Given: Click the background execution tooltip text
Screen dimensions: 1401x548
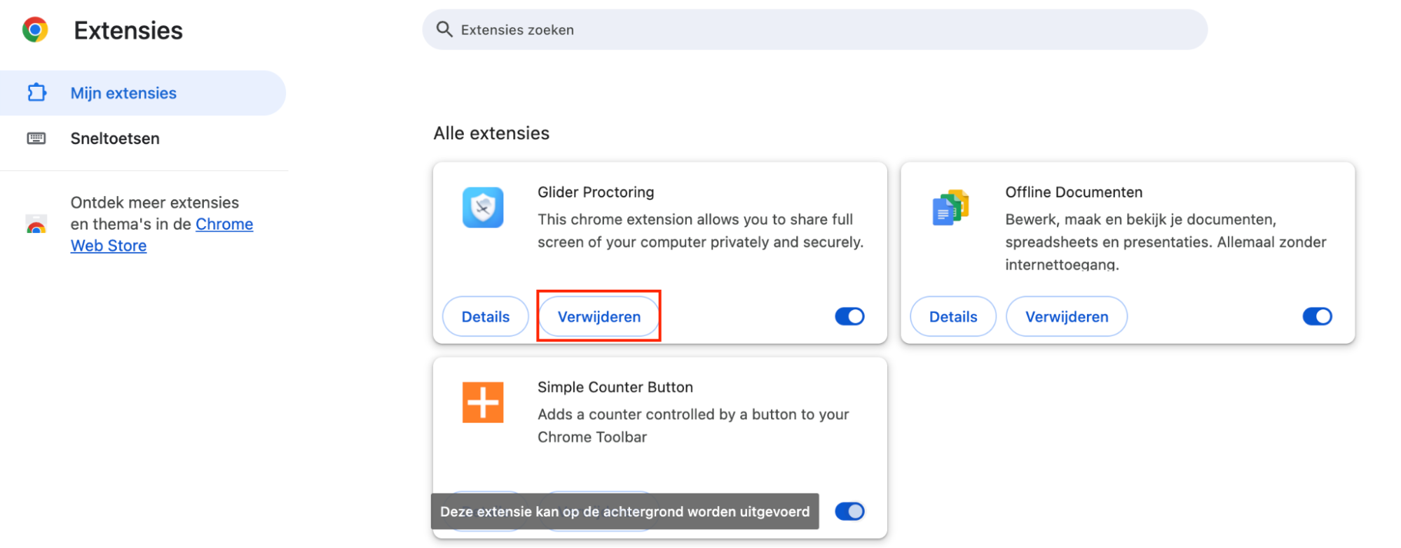Looking at the screenshot, I should pos(624,511).
